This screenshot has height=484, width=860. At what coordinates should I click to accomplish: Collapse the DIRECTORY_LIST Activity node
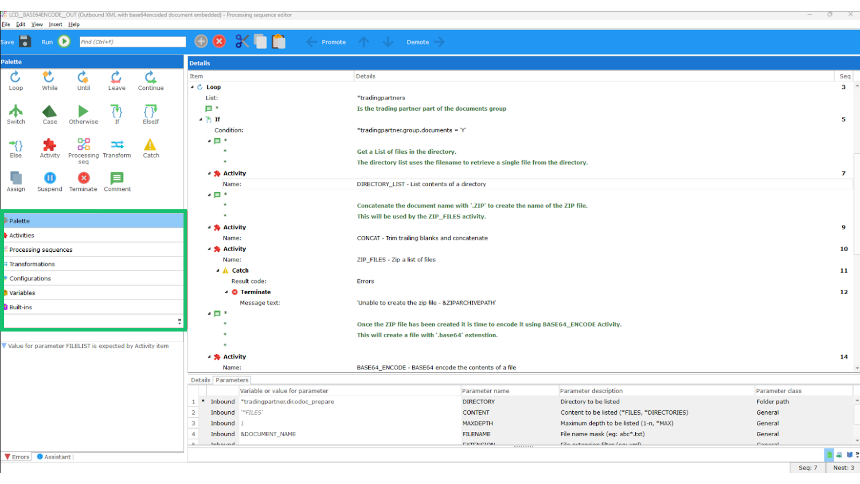coord(209,174)
